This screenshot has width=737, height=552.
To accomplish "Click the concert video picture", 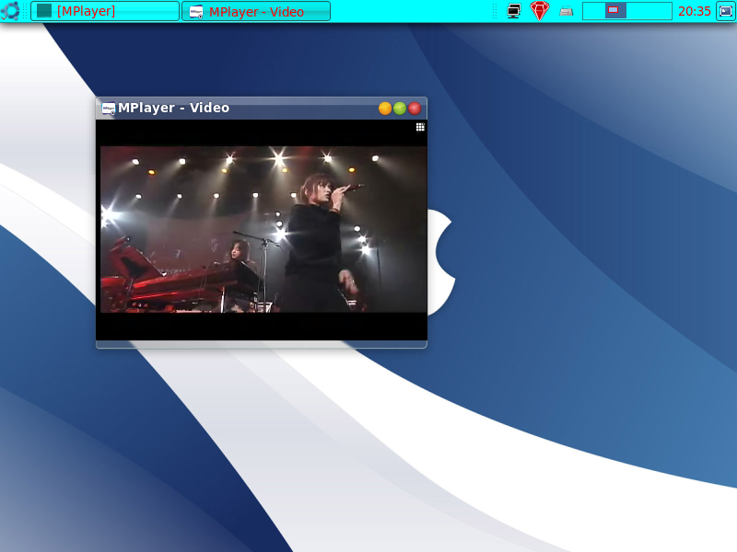I will [x=263, y=229].
